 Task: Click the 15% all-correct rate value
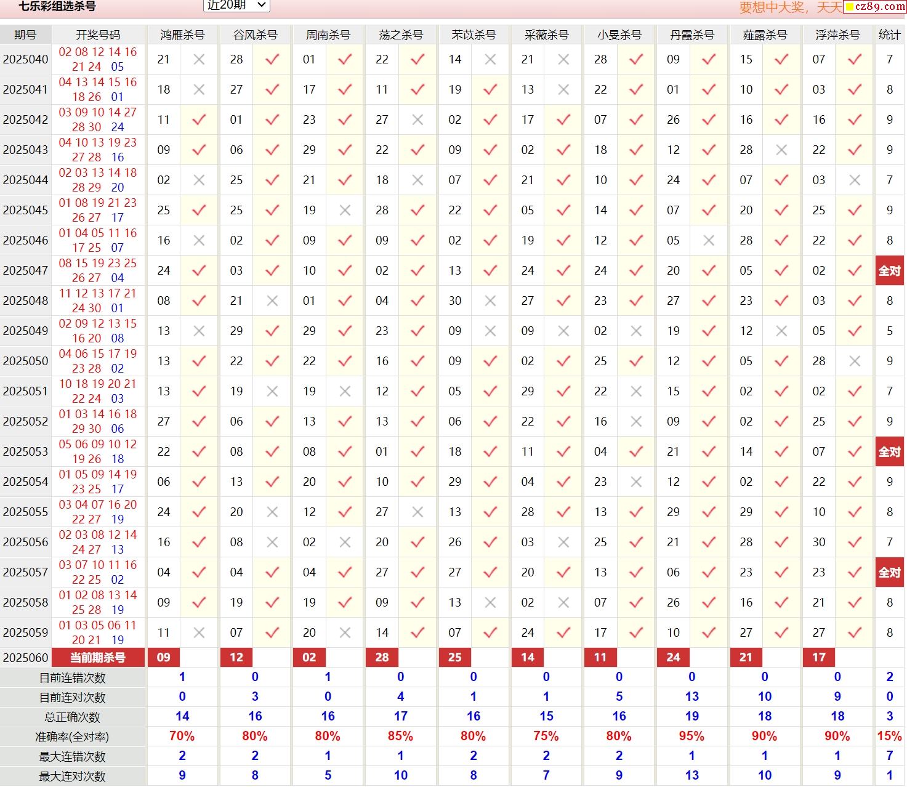click(x=889, y=737)
